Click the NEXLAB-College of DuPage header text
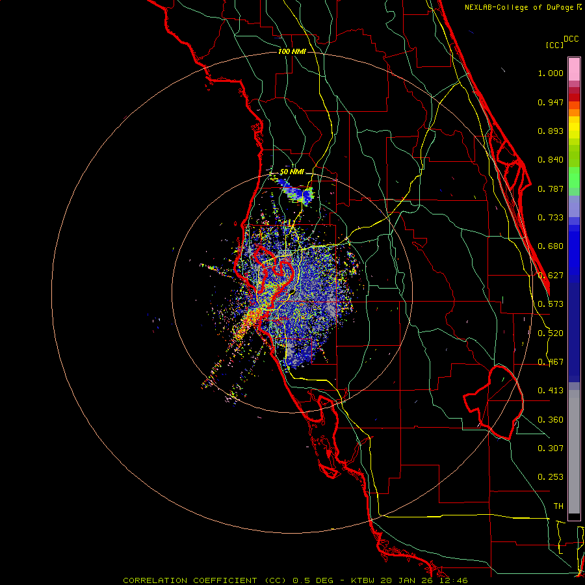 [x=523, y=7]
